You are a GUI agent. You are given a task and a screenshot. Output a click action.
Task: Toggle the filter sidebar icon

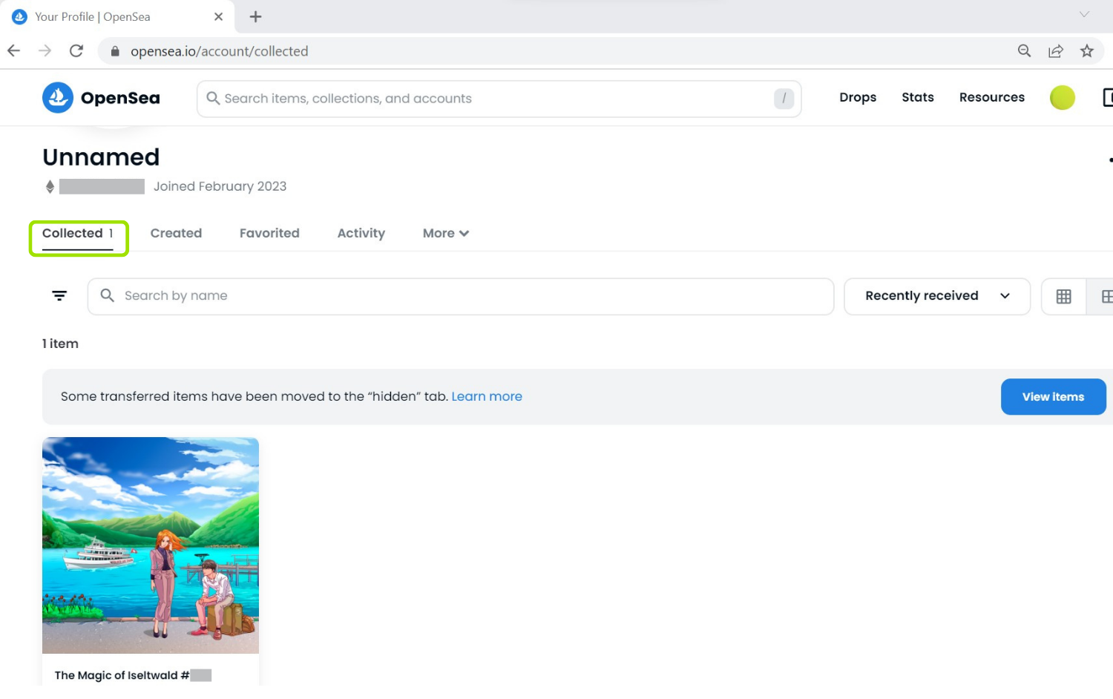59,296
